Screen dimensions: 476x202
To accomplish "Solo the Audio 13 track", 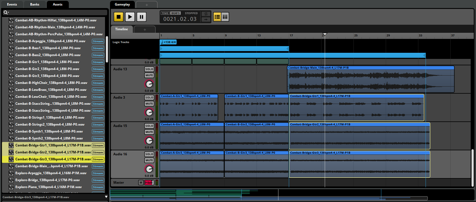I will tap(149, 69).
